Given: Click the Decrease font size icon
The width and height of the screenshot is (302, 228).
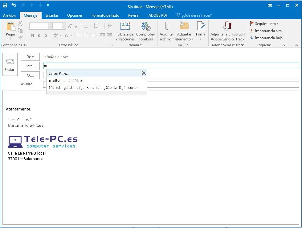Looking at the screenshot, I should click(76, 26).
